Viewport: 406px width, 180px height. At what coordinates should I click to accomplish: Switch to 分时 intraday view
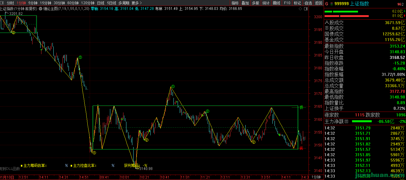tap(10, 3)
